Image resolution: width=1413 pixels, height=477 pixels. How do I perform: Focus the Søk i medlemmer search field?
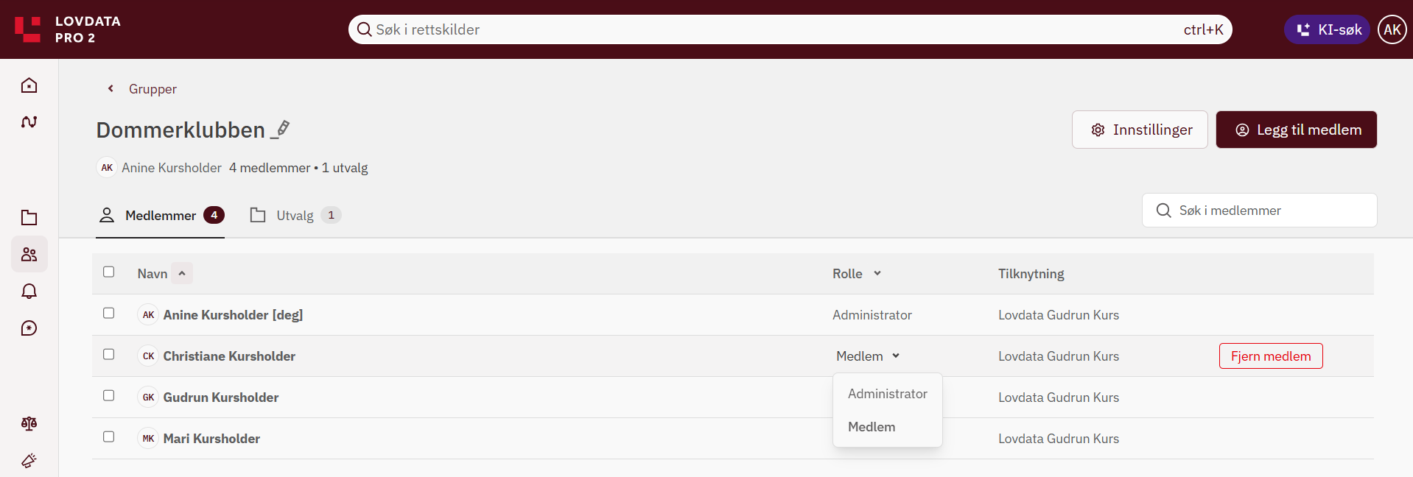[x=1259, y=211]
